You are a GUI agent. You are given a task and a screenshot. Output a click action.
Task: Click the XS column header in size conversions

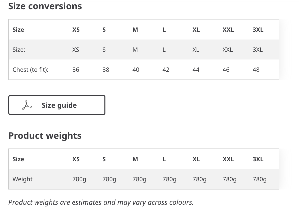point(76,30)
